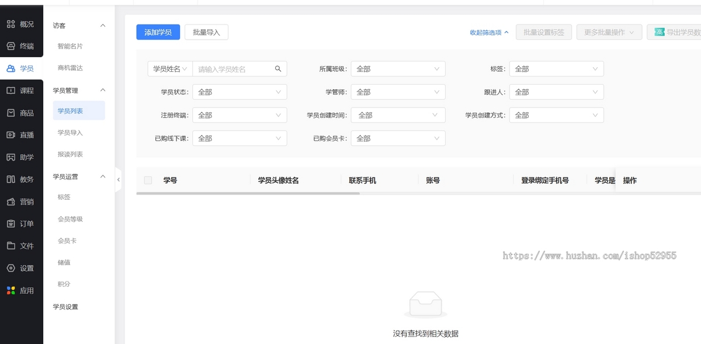Open the 课程 course sidebar icon
The image size is (701, 344).
pos(11,91)
